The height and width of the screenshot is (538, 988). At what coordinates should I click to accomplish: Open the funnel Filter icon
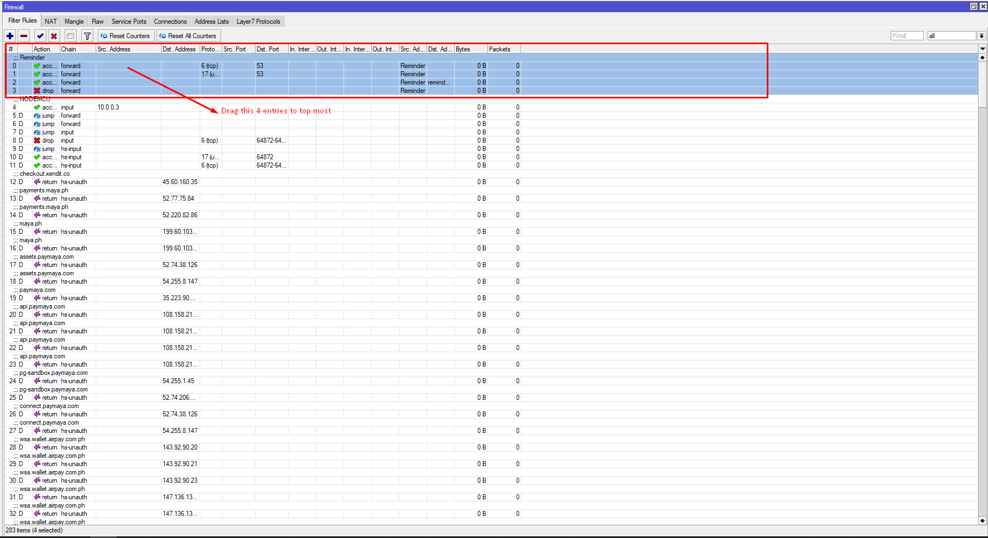click(x=87, y=36)
